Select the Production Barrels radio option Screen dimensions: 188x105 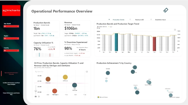[x=109, y=19]
